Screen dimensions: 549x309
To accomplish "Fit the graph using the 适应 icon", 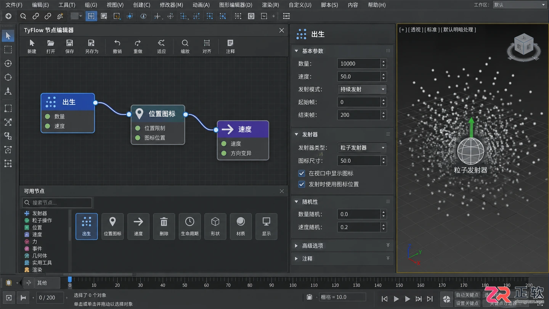I will (162, 43).
